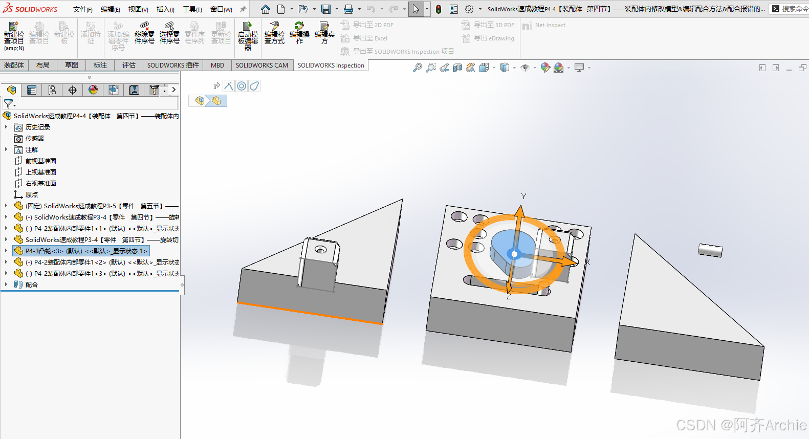Open the 文件(F) menu
The width and height of the screenshot is (809, 439).
coord(82,9)
